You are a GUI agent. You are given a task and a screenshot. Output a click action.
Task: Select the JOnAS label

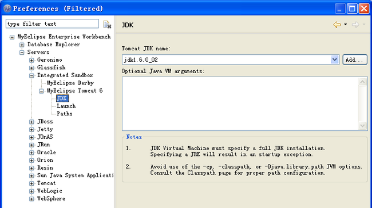click(45, 137)
